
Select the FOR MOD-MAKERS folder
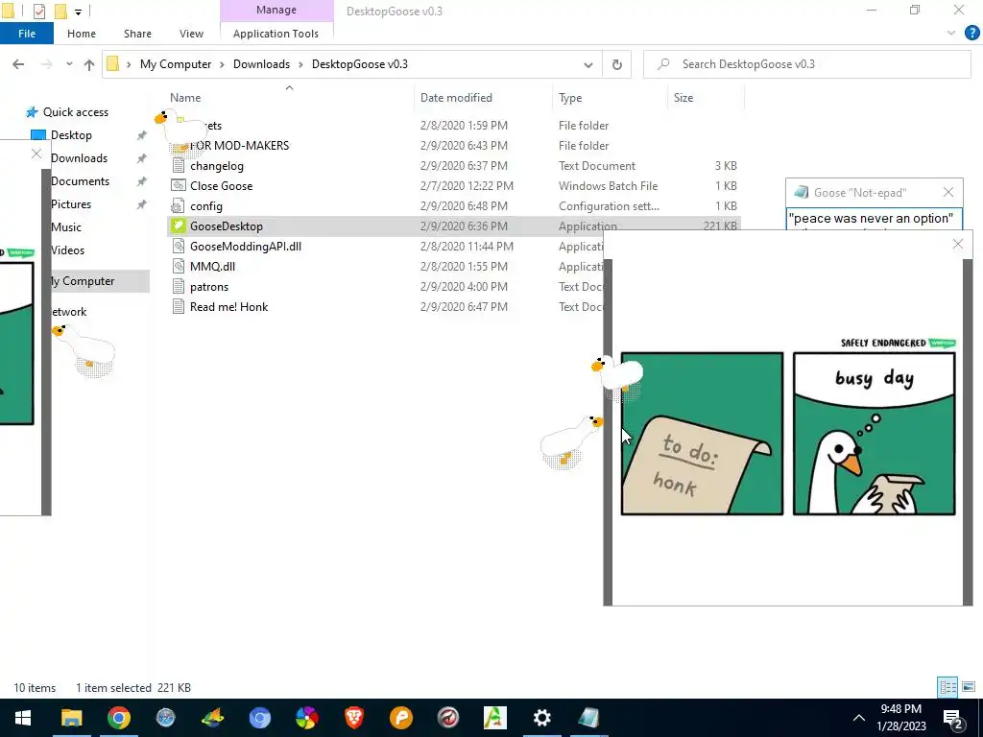click(239, 146)
